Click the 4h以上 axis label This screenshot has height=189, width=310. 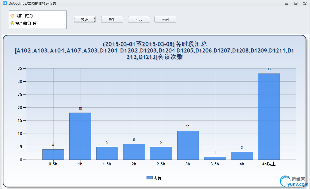[x=269, y=164]
